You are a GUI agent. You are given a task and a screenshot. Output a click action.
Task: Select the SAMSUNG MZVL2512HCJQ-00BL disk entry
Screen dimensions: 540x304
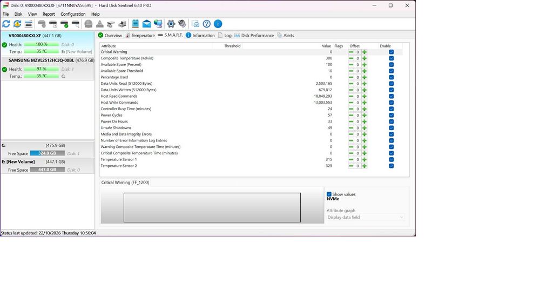tap(47, 68)
